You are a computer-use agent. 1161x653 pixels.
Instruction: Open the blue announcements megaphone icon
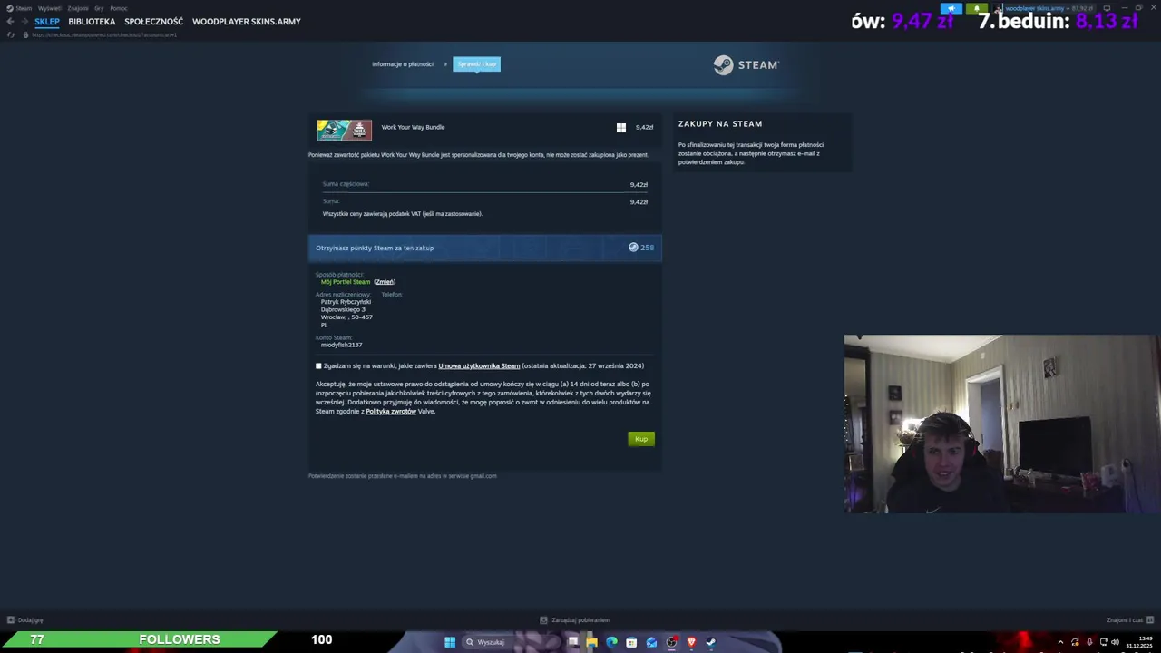[951, 8]
